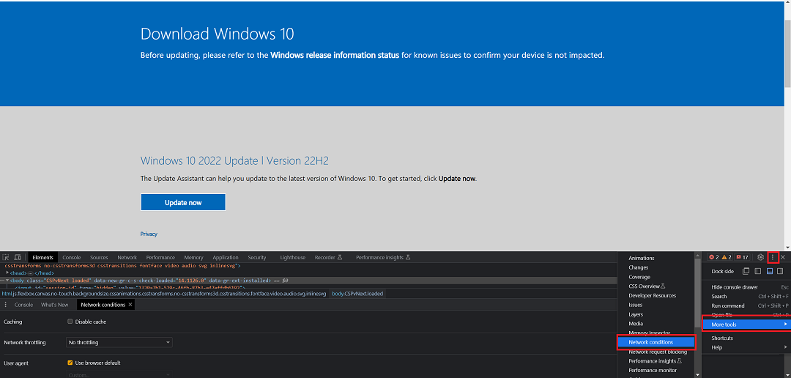Open the Custom user agent dropdown

[x=119, y=375]
